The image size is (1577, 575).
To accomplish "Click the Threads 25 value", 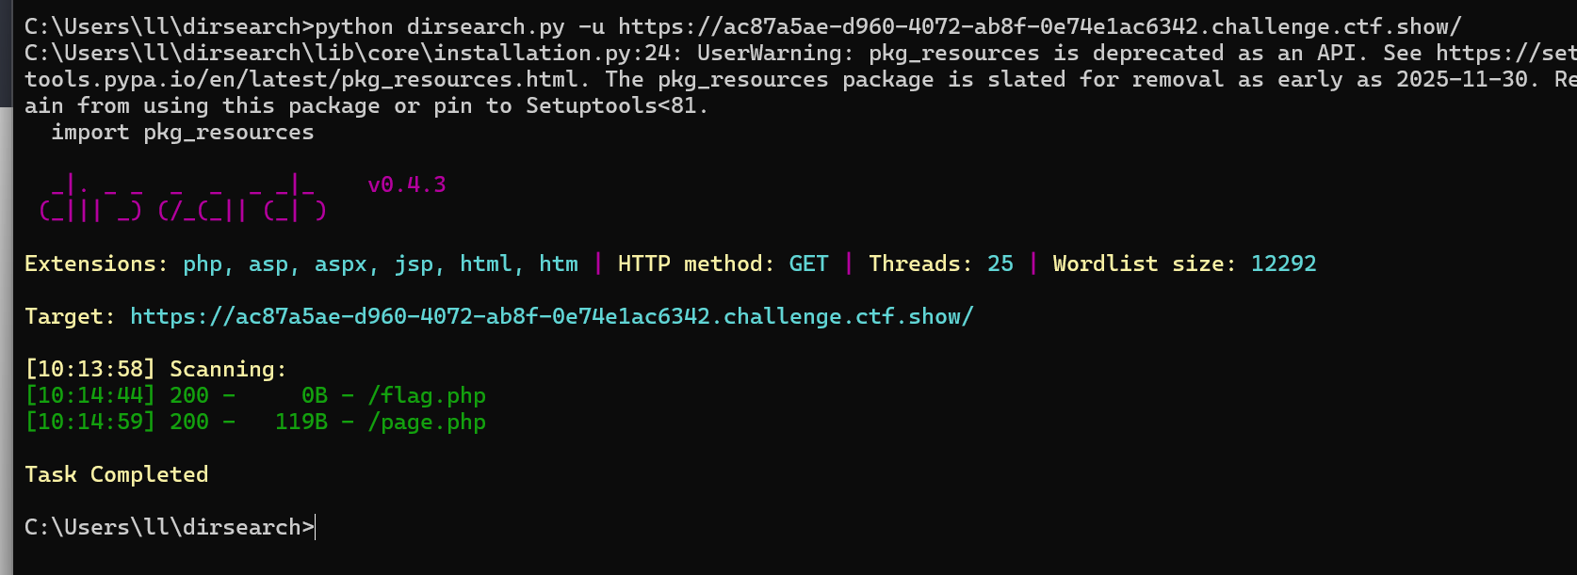I will click(x=1000, y=264).
